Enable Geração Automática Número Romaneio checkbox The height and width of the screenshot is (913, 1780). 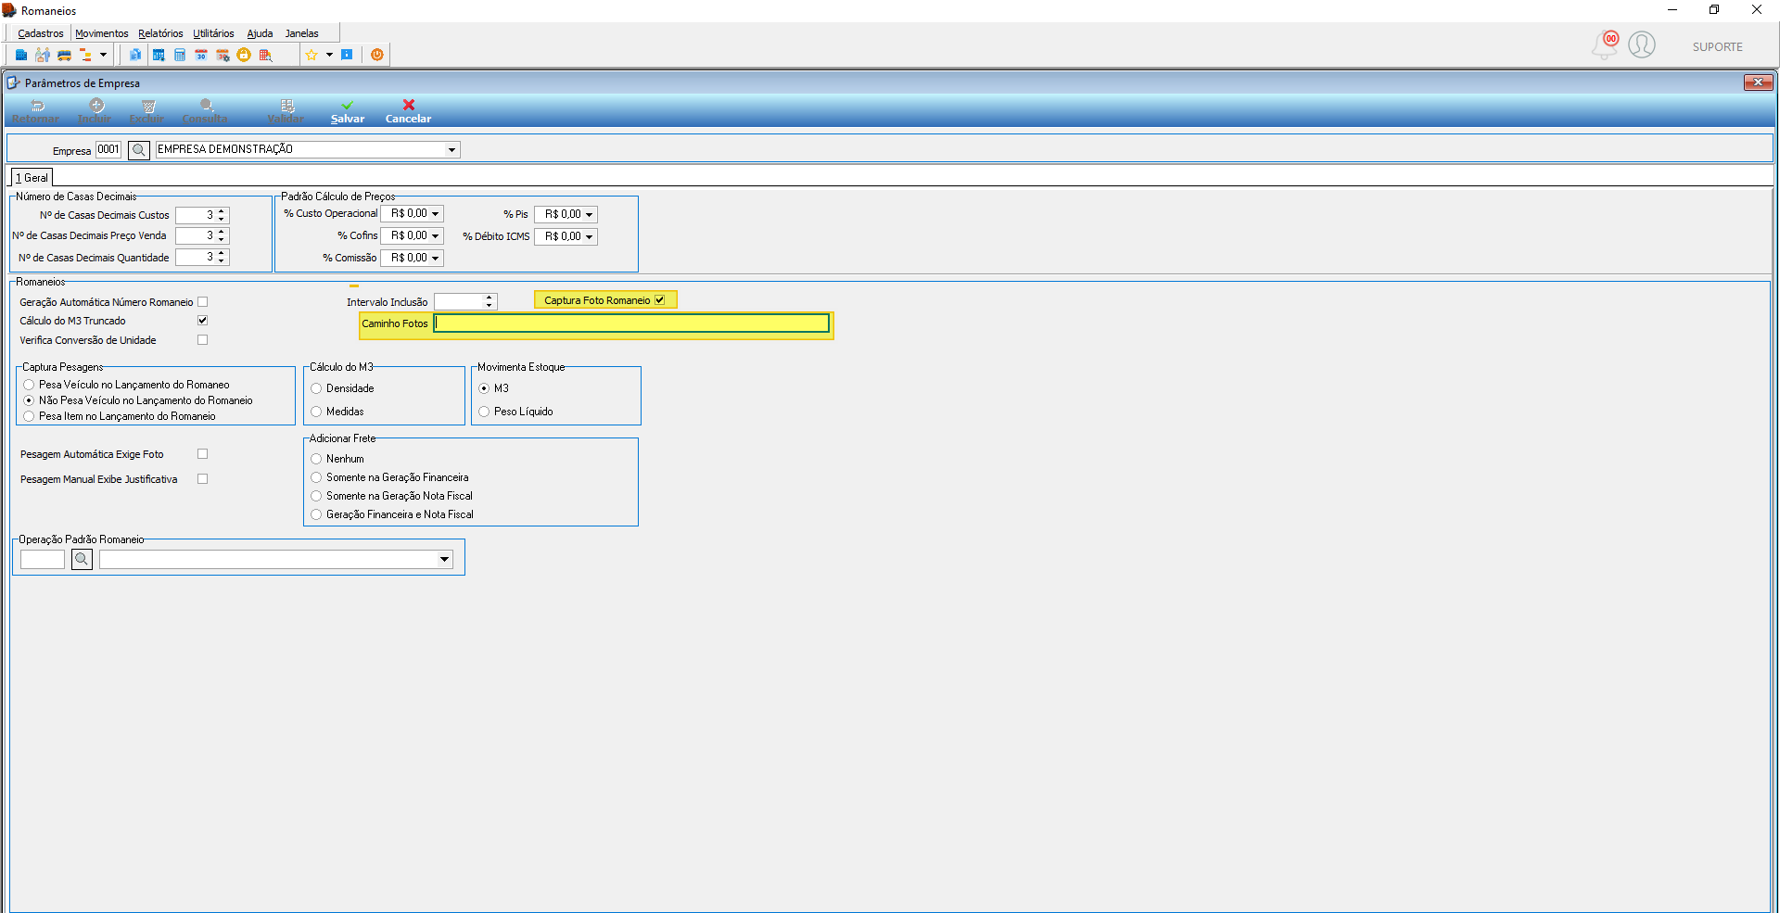click(203, 302)
